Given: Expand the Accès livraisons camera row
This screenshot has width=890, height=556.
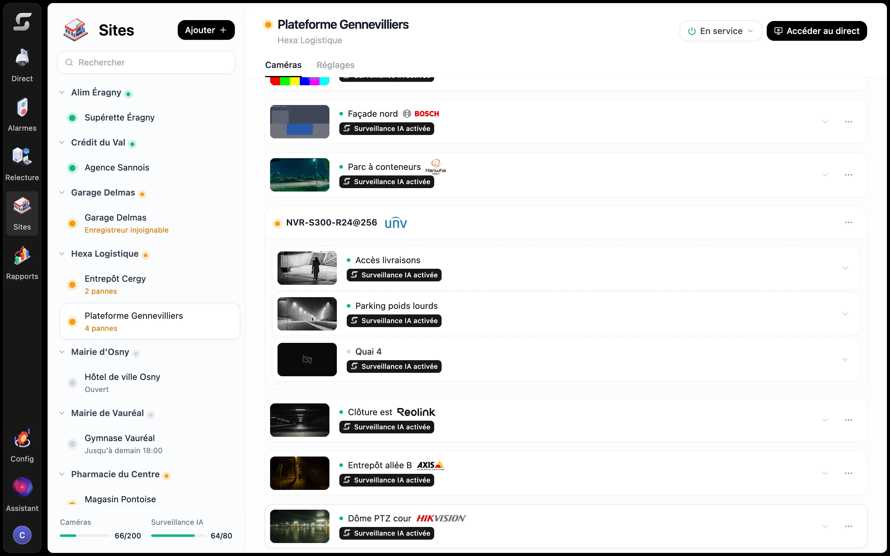Looking at the screenshot, I should (x=845, y=268).
